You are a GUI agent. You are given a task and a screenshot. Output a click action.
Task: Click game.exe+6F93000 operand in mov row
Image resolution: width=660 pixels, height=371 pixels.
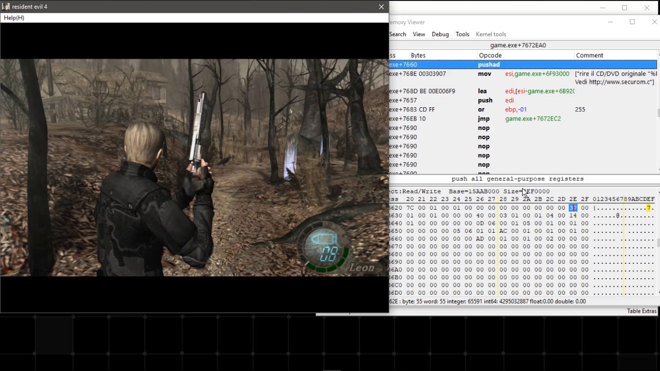(x=541, y=74)
